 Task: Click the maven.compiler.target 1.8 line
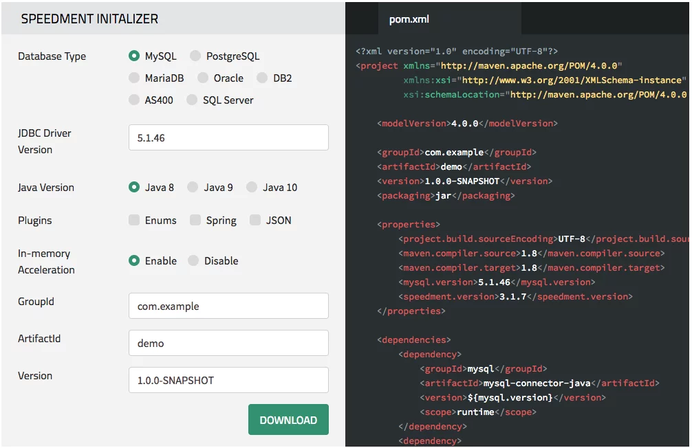click(x=531, y=268)
